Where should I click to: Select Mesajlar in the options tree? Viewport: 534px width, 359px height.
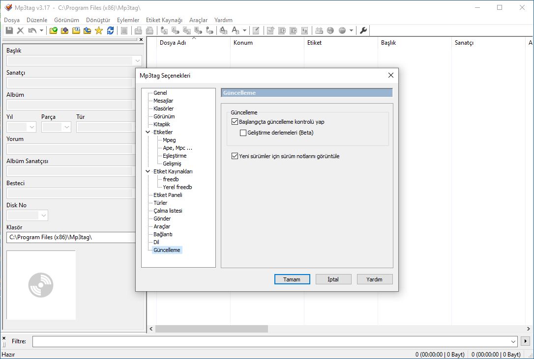point(163,101)
